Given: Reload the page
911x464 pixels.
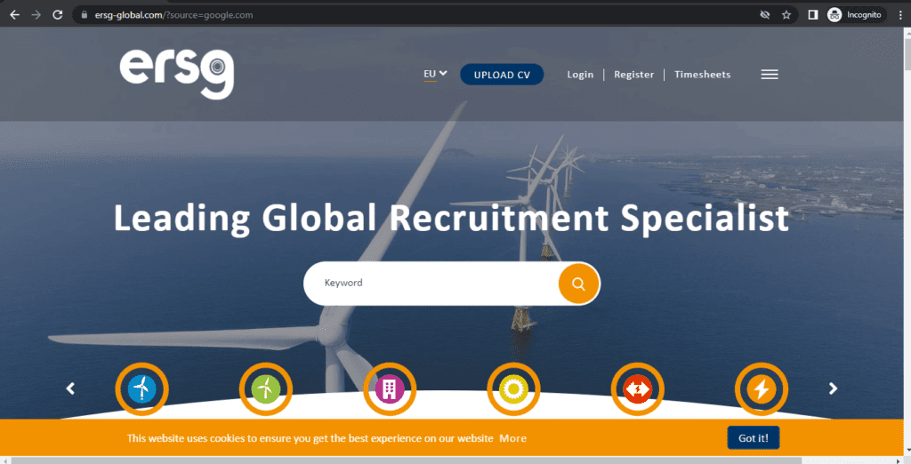Looking at the screenshot, I should 58,14.
